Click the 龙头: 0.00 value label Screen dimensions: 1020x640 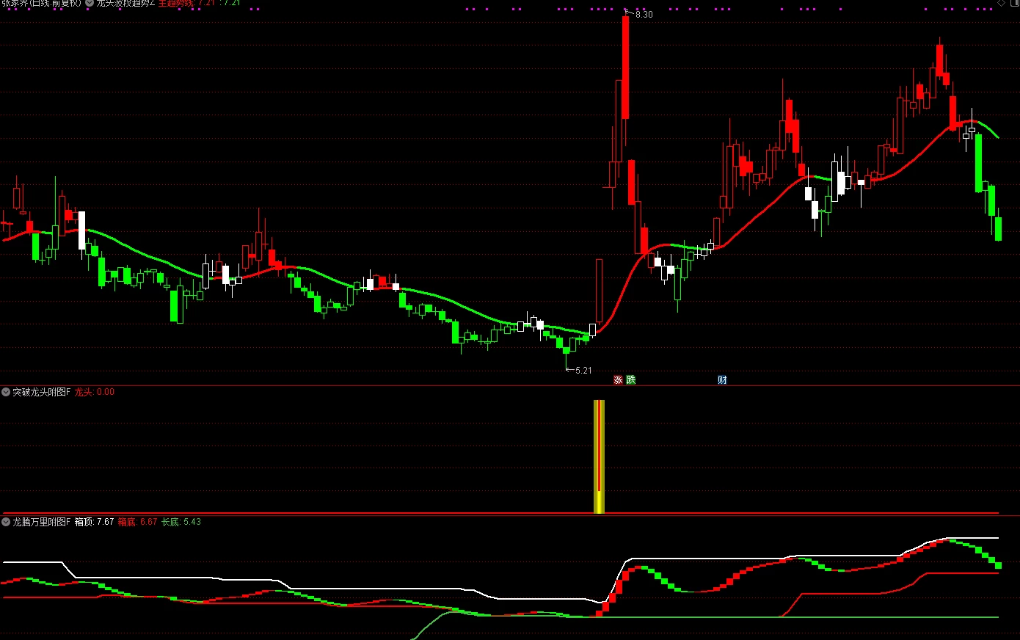point(95,392)
